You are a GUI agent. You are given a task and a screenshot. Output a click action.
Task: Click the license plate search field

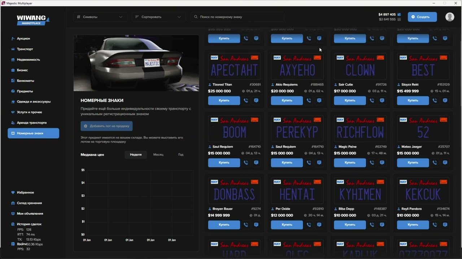click(237, 17)
